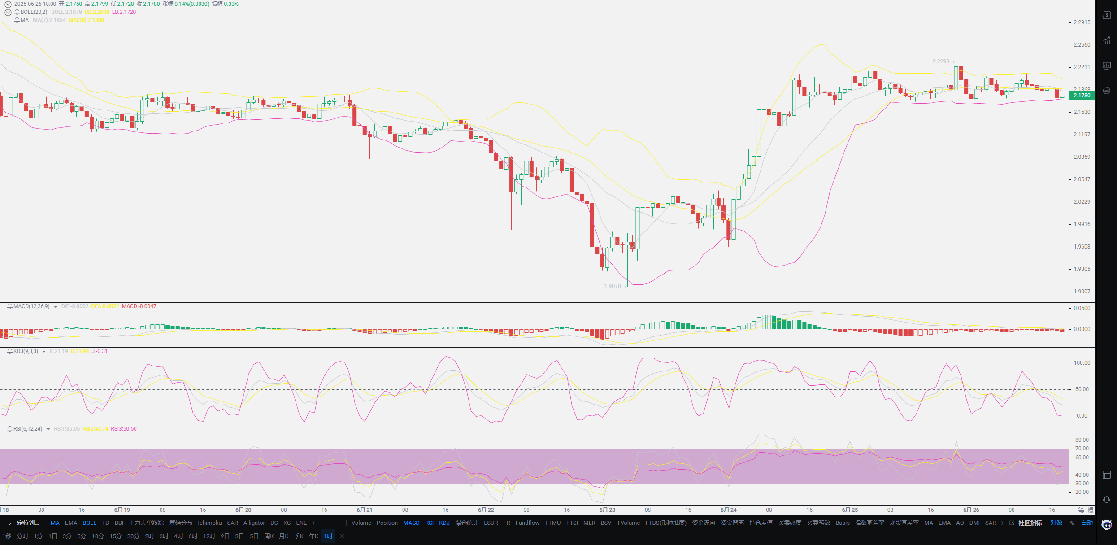The width and height of the screenshot is (1117, 545).
Task: Click the bar chart icon in right sidebar
Action: 1106,41
